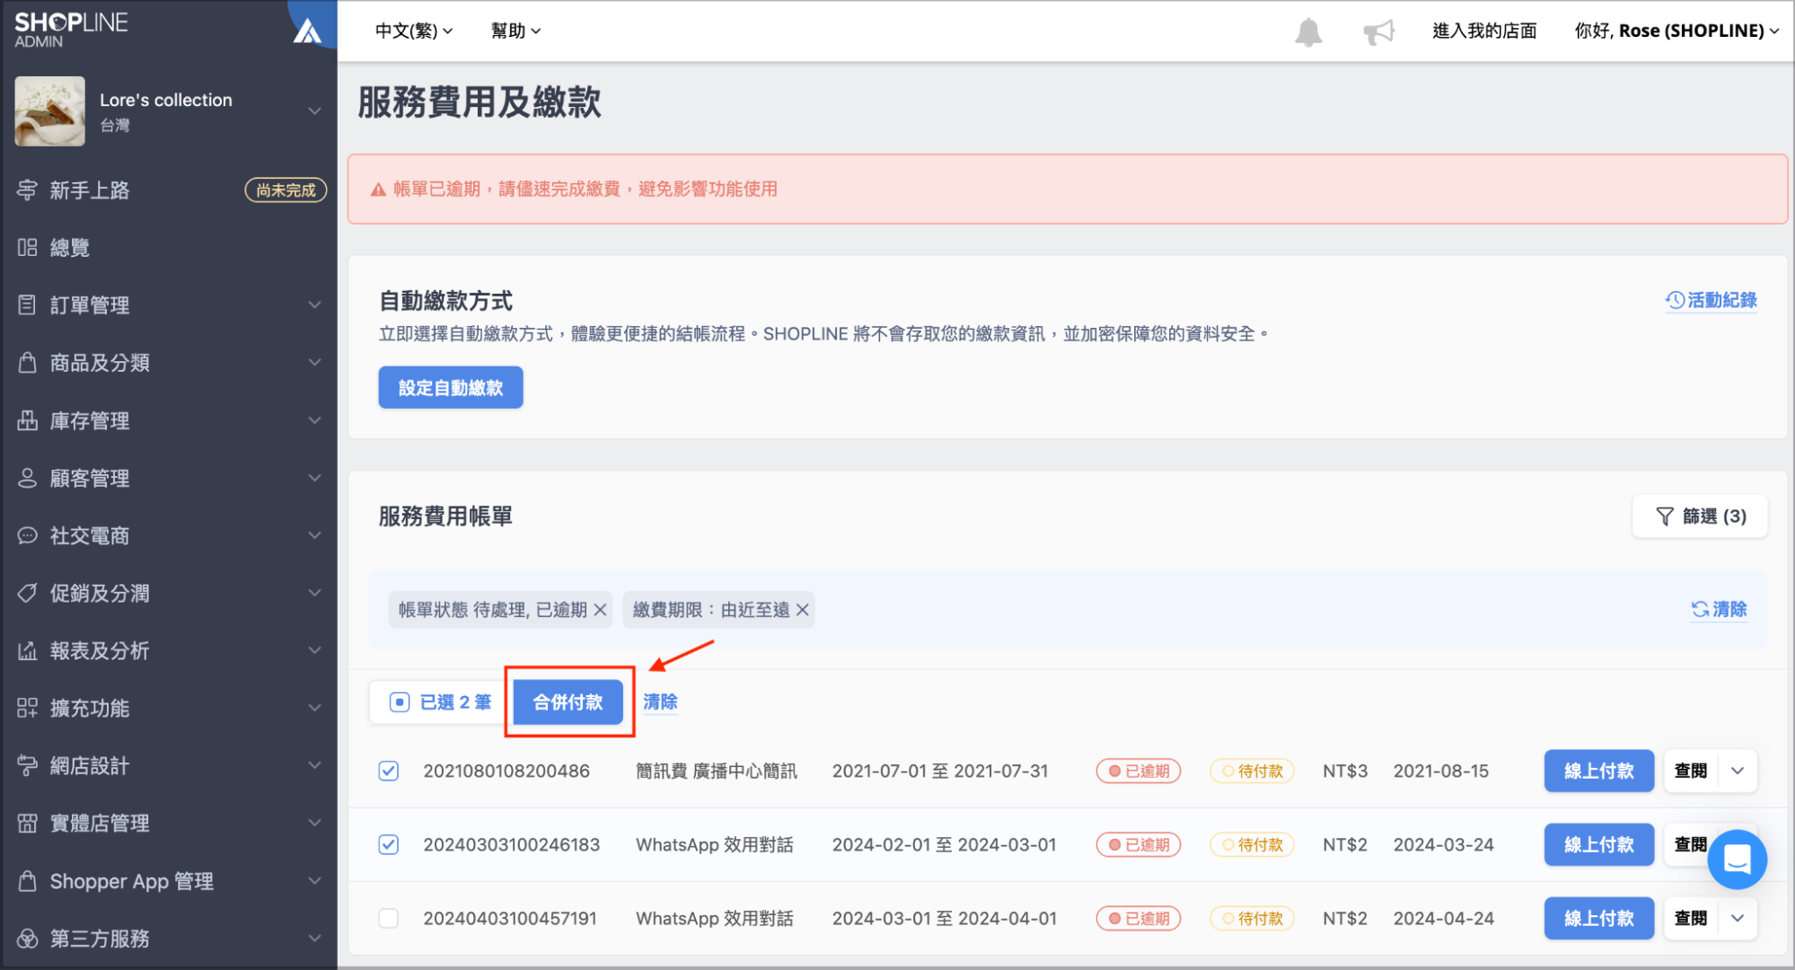The height and width of the screenshot is (970, 1795).
Task: Click the Shopper App 管理 bag icon
Action: (27, 881)
